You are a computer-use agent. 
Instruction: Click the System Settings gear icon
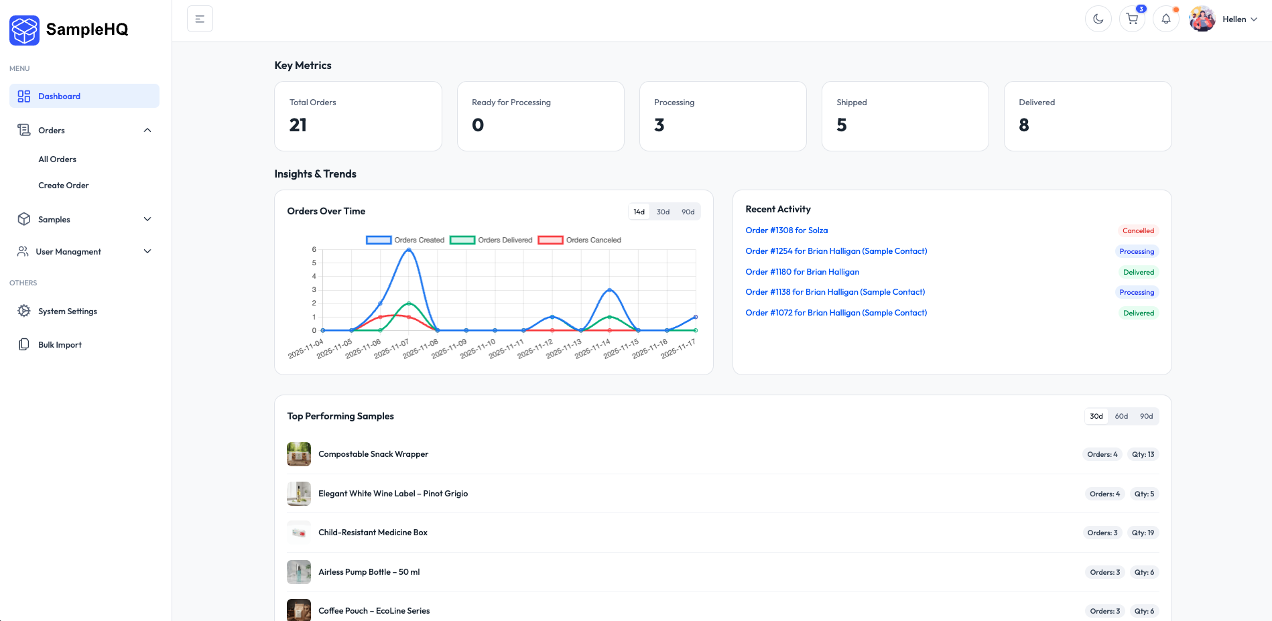pyautogui.click(x=23, y=311)
